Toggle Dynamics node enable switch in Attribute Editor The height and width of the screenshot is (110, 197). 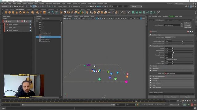pyautogui.click(x=190, y=32)
